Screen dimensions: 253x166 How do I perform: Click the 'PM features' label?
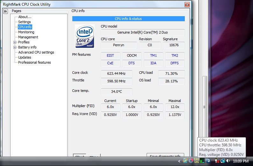coord(81,55)
